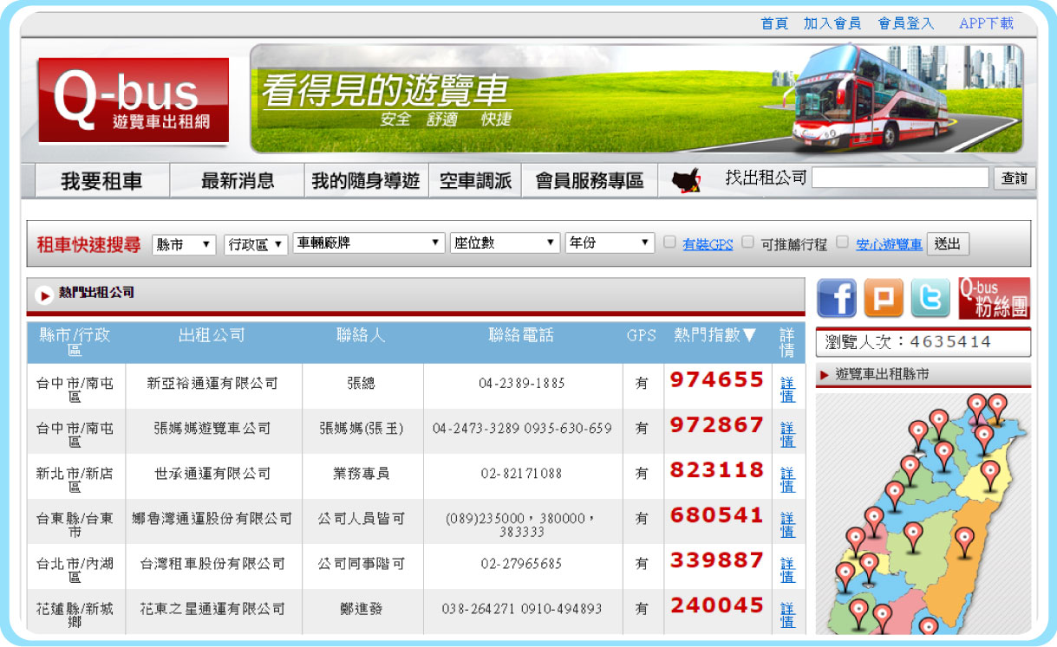Image resolution: width=1057 pixels, height=647 pixels.
Task: Open the 我要租車 menu
Action: tap(101, 181)
